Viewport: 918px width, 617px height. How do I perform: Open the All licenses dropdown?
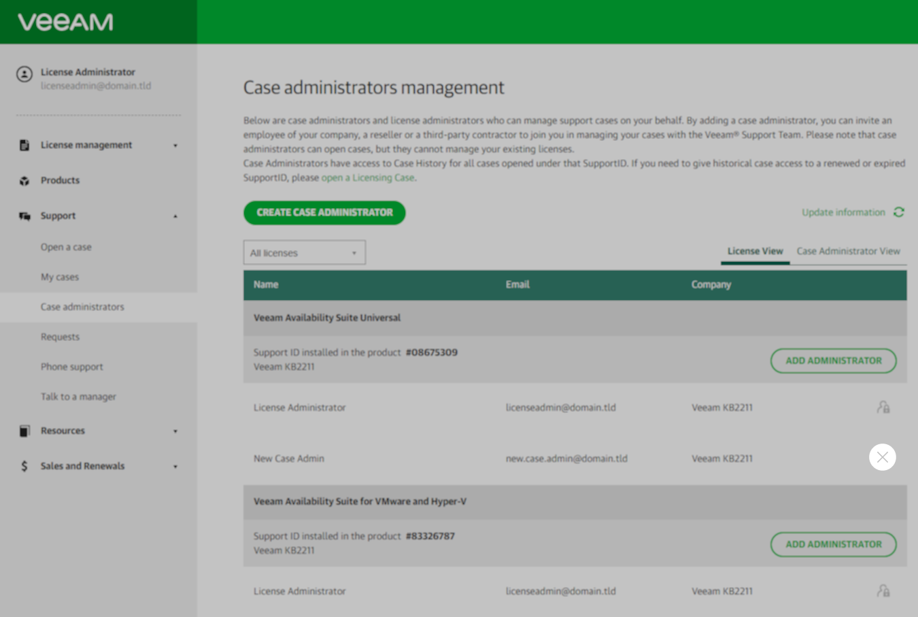305,252
